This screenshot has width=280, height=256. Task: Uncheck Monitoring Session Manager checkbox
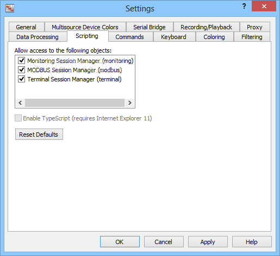(x=22, y=60)
